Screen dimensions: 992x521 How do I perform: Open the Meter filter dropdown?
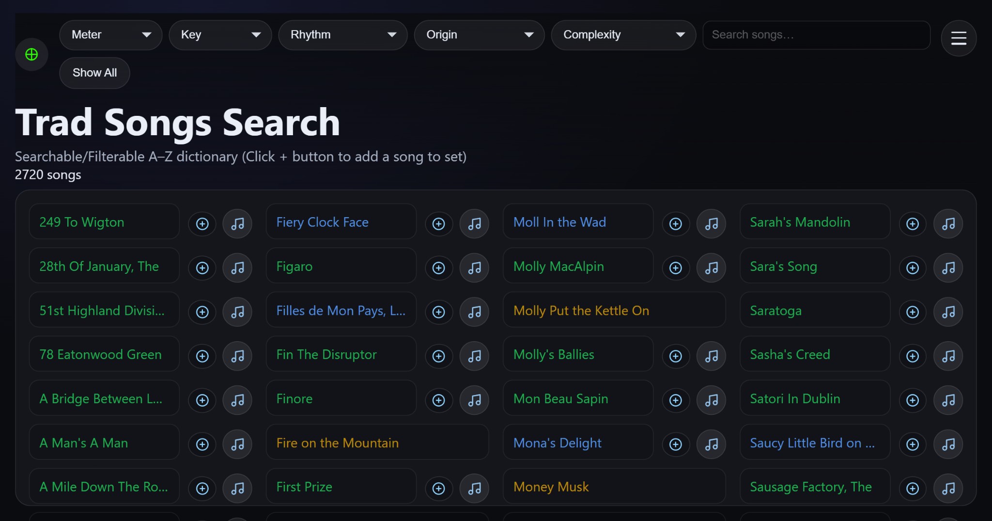point(110,34)
